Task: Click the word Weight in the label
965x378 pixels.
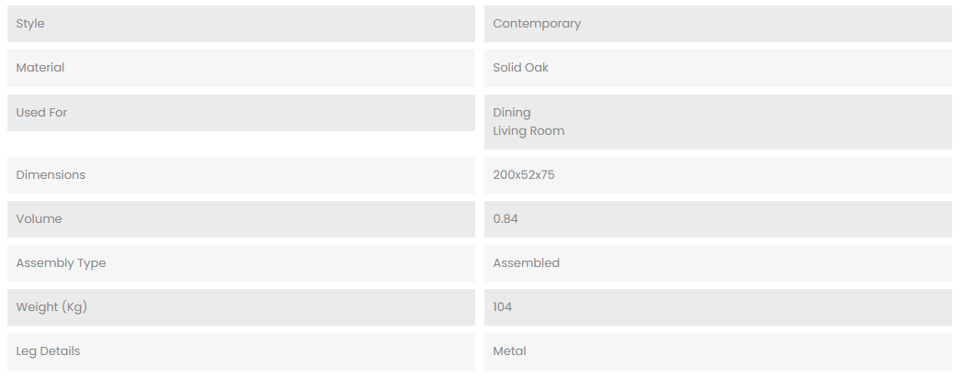Action: coord(36,307)
